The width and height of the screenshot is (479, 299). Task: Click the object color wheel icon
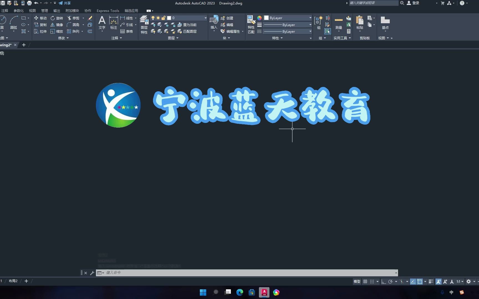[259, 18]
